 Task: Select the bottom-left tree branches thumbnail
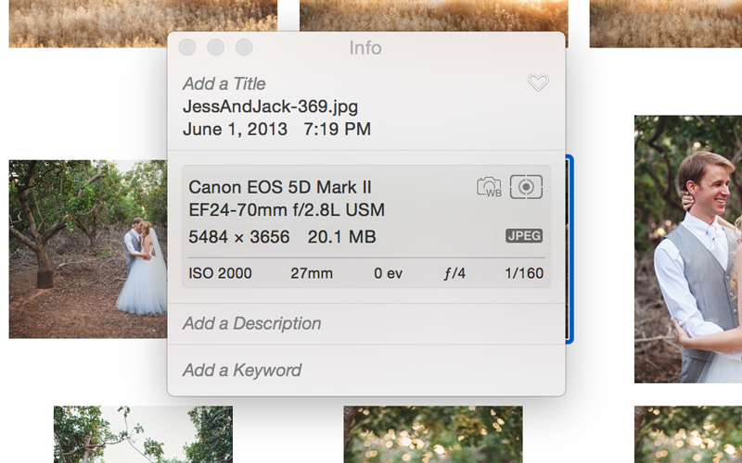coord(143,434)
